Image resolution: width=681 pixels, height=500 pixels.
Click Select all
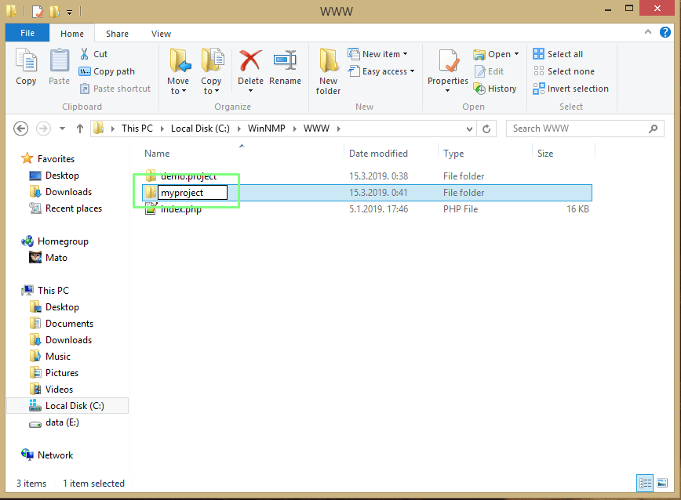558,54
